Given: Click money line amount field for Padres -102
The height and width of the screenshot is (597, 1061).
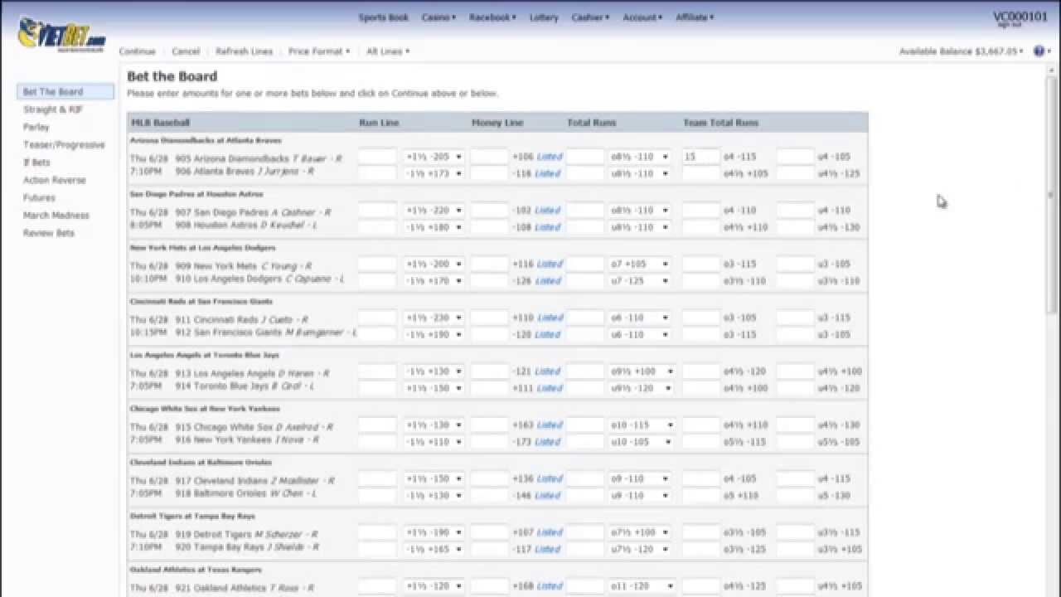Looking at the screenshot, I should click(489, 211).
